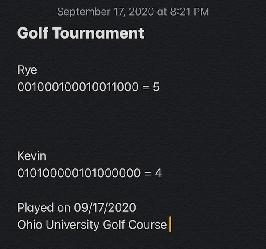Viewport: 266px width, 249px height.
Task: Click the yellow text cursor at note end
Action: (x=170, y=224)
